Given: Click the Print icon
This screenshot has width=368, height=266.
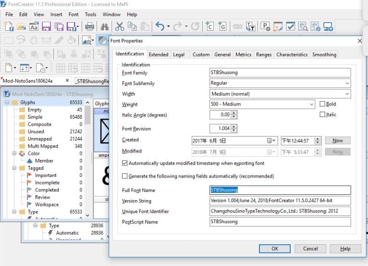Looking at the screenshot, I should click(x=89, y=26).
